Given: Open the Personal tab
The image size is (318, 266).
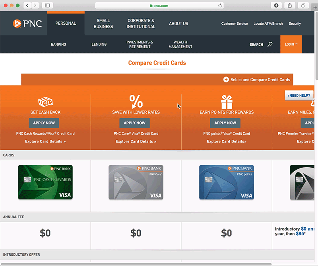Looking at the screenshot, I should click(66, 23).
